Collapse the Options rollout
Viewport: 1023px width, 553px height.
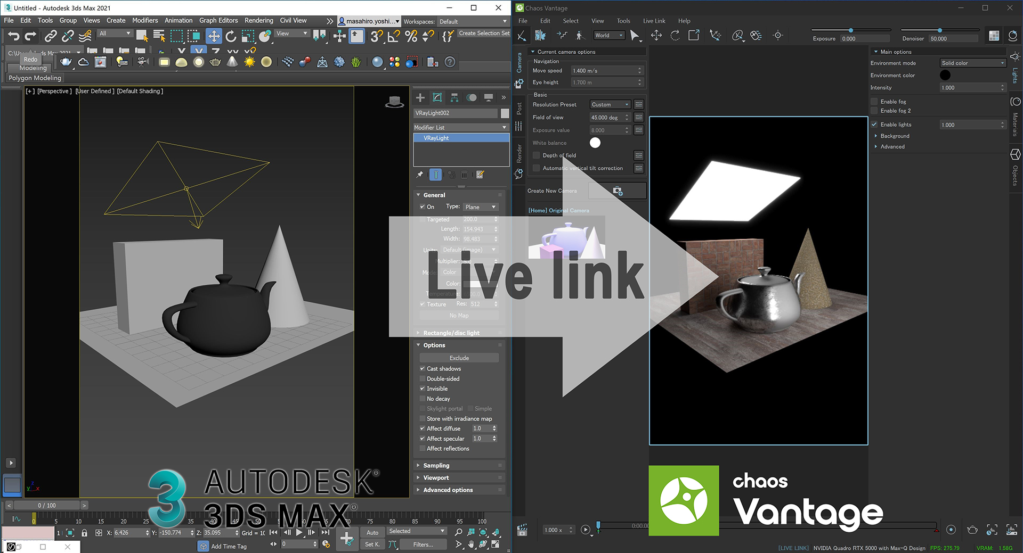(459, 345)
